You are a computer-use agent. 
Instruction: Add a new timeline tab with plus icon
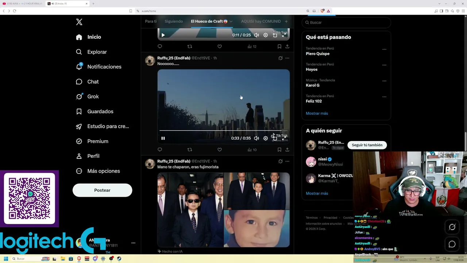pyautogui.click(x=286, y=22)
